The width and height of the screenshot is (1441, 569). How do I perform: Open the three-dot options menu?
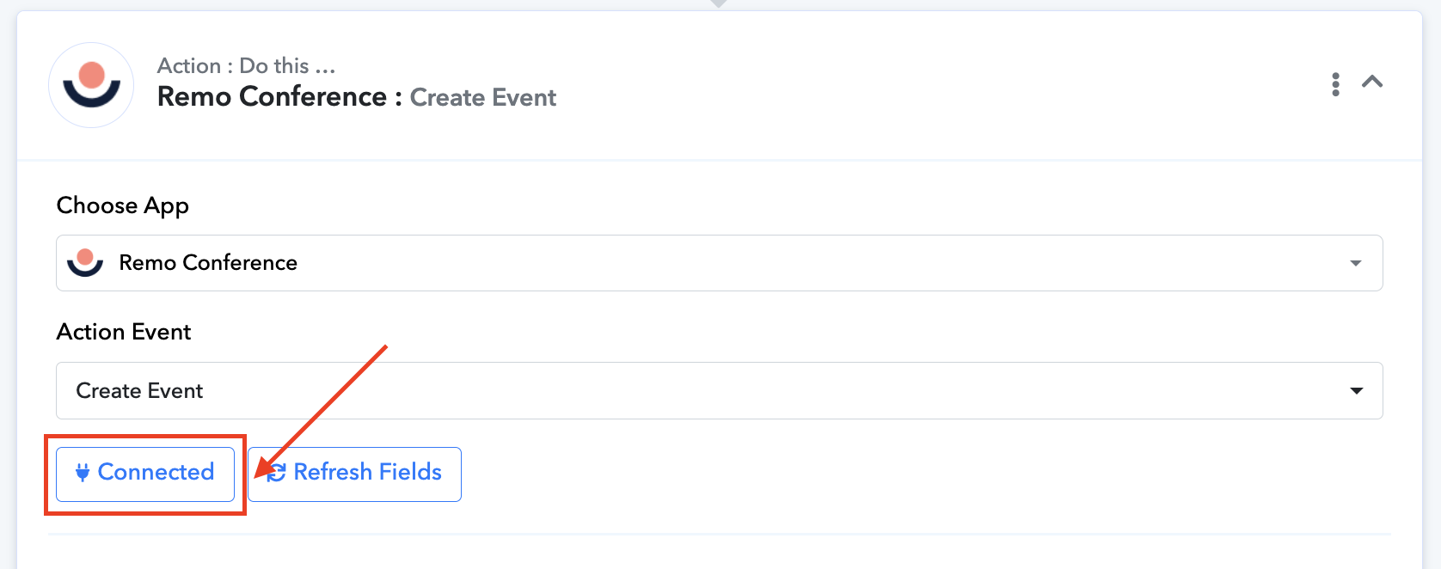pyautogui.click(x=1335, y=84)
